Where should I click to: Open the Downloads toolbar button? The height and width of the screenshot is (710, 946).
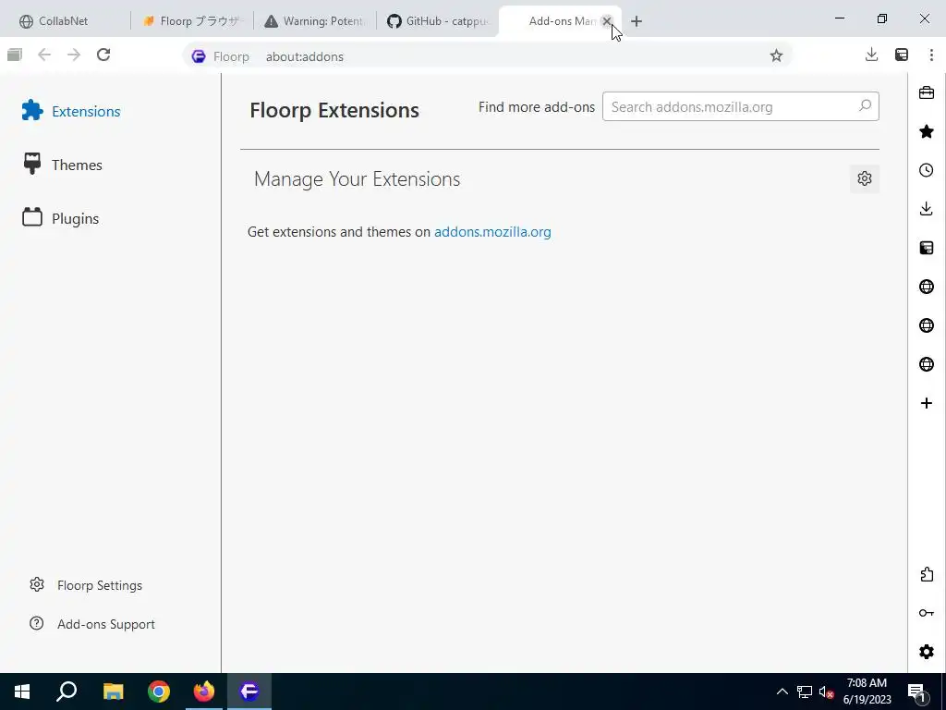[871, 55]
